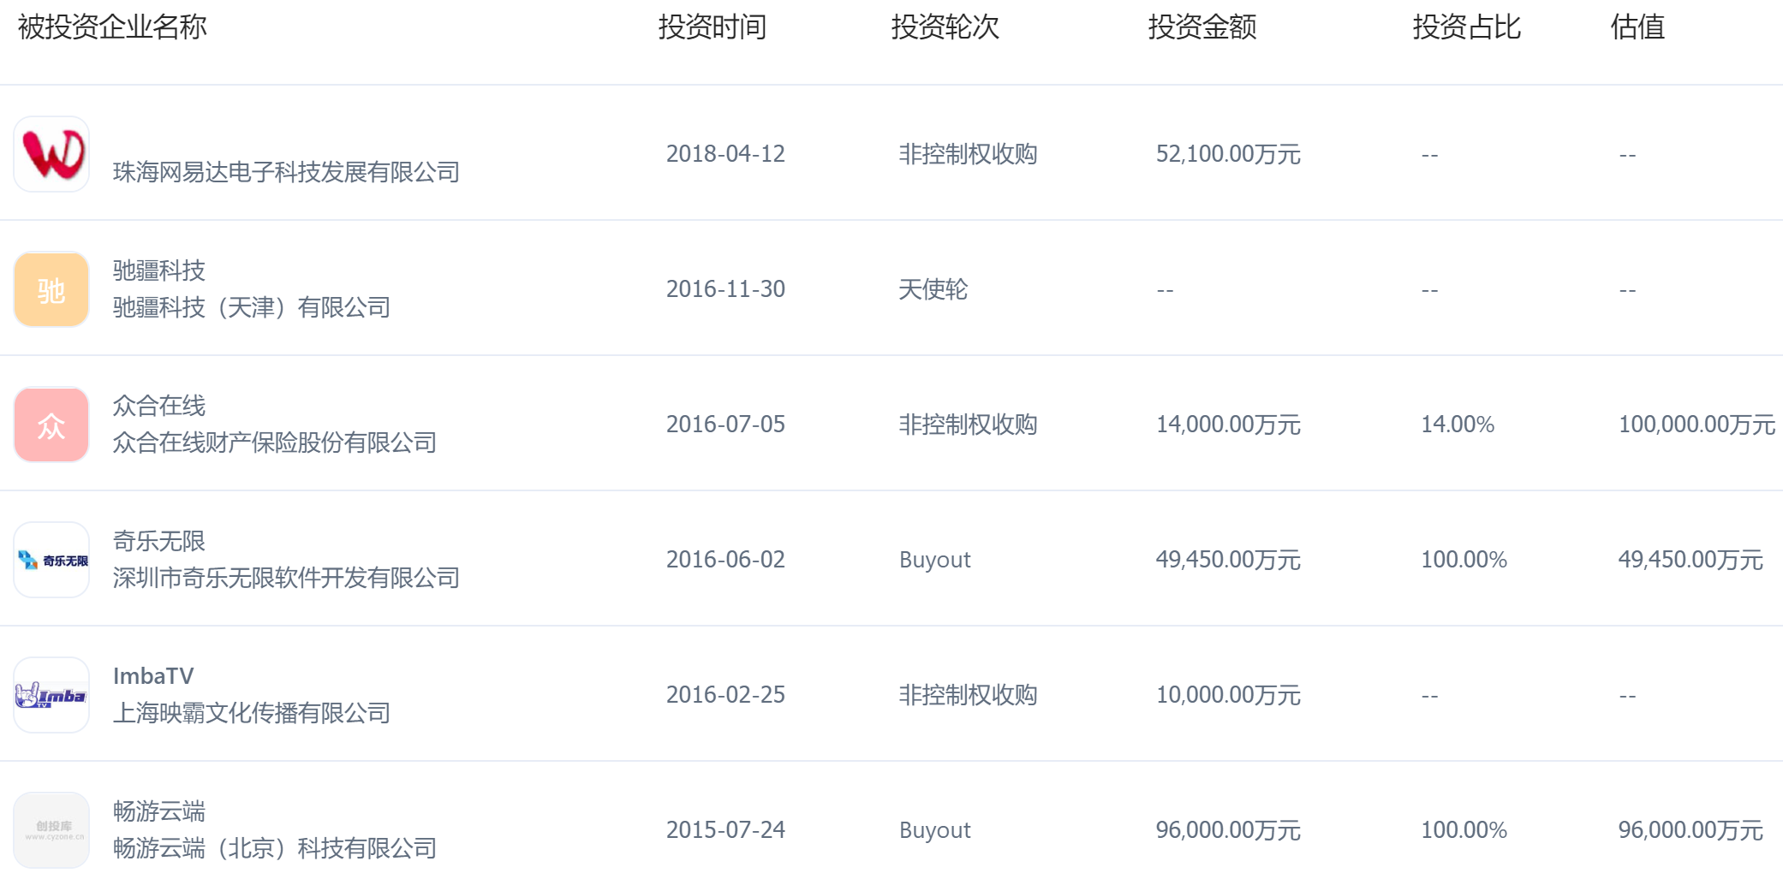Click the ImbaTV logo icon
The height and width of the screenshot is (891, 1783).
[x=51, y=695]
